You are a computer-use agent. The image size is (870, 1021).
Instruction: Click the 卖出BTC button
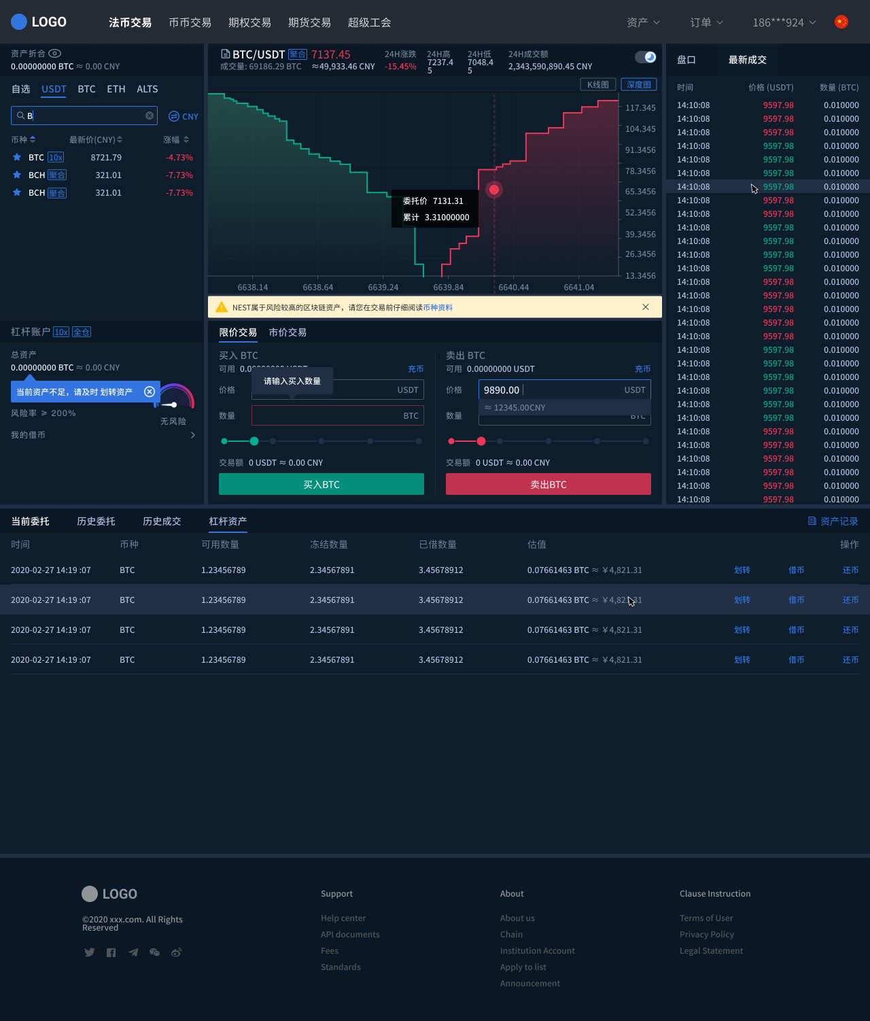549,484
